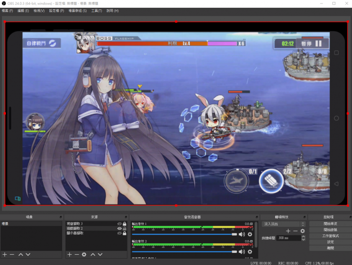Remove the selected source with the minus icon
The image size is (352, 265).
(x=77, y=254)
